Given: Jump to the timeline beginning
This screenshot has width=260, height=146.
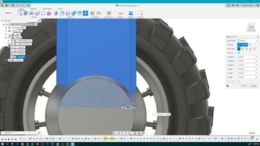Looking at the screenshot, I should tap(2, 139).
